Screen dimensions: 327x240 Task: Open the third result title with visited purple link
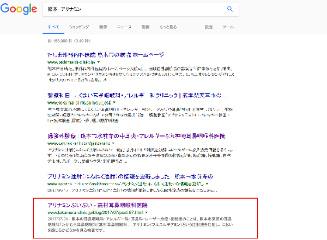136,136
